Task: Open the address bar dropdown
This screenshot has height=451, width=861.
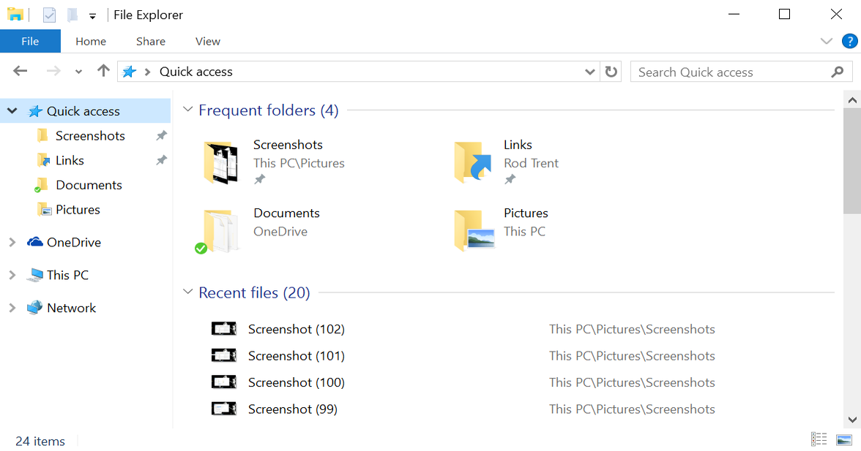Action: [x=590, y=71]
